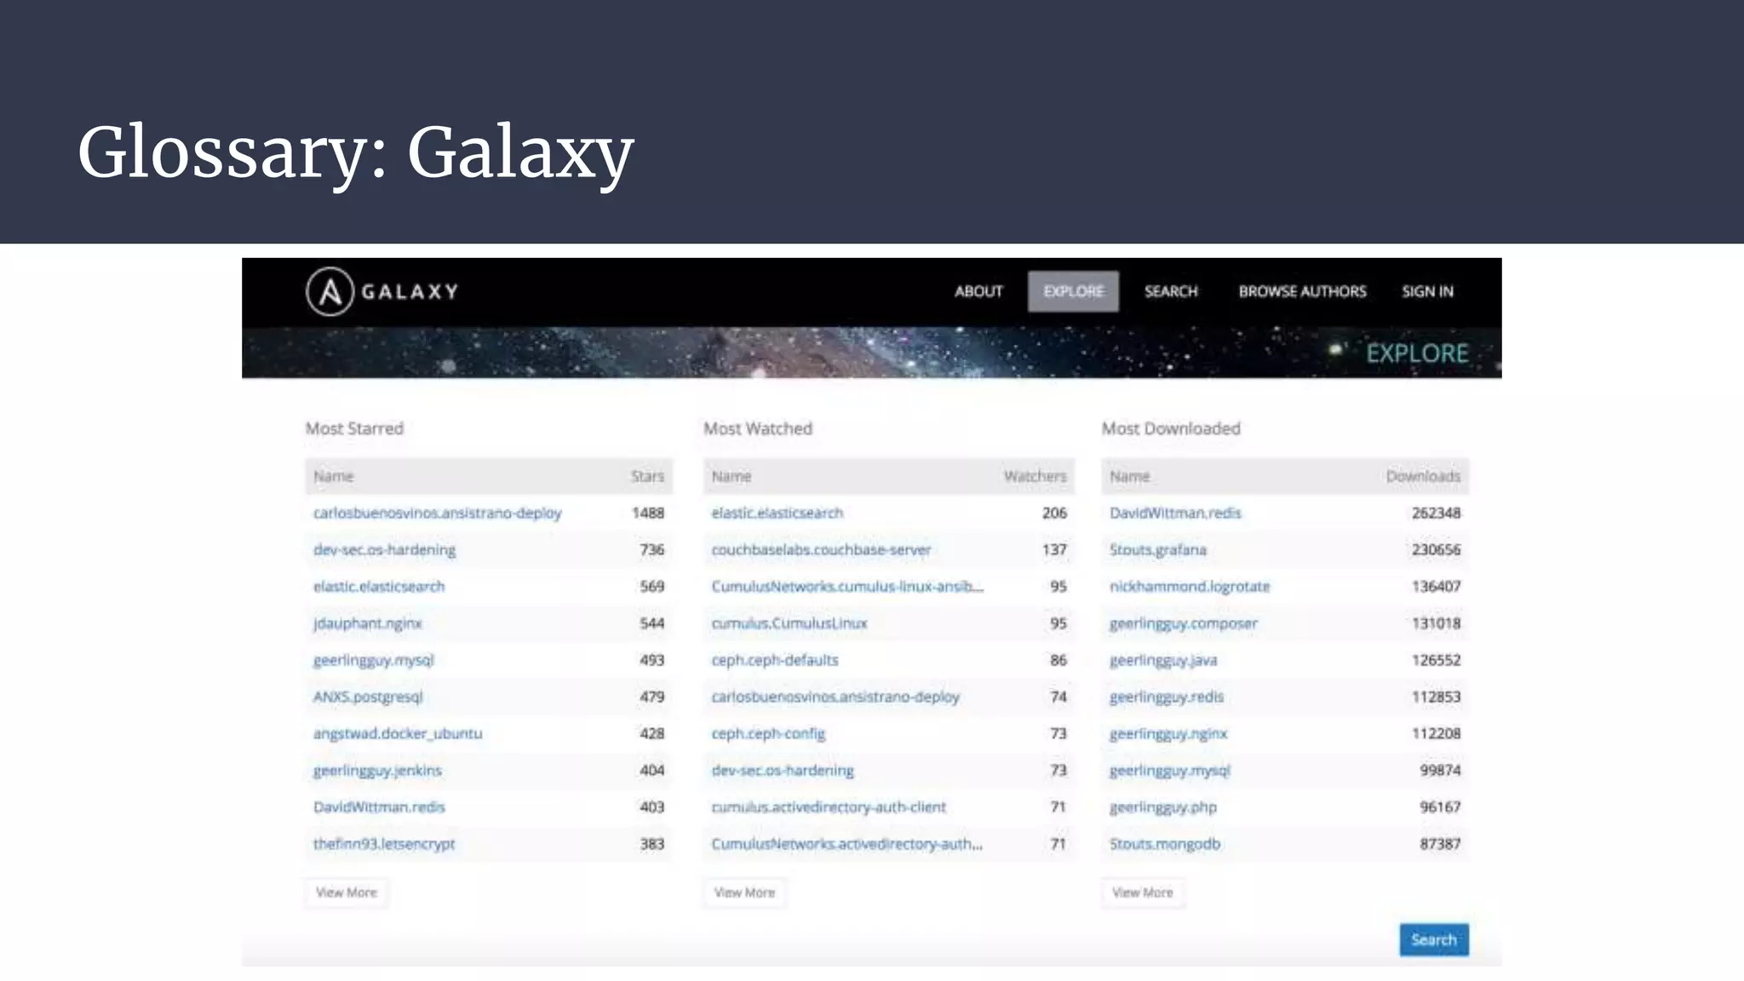Open geerlingguy.mysql in Most Starred
This screenshot has height=981, width=1744.
(373, 660)
